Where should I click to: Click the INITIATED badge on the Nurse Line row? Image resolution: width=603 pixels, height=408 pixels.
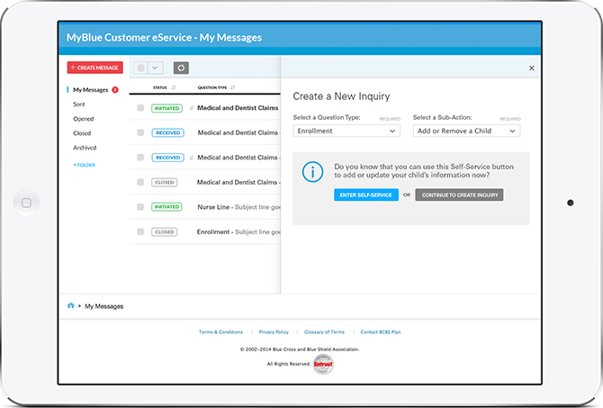point(166,207)
